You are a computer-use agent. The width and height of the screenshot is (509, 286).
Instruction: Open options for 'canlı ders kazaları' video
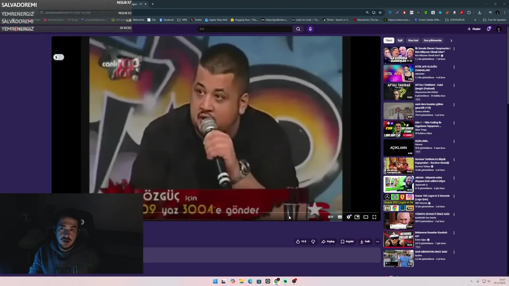pos(454,105)
